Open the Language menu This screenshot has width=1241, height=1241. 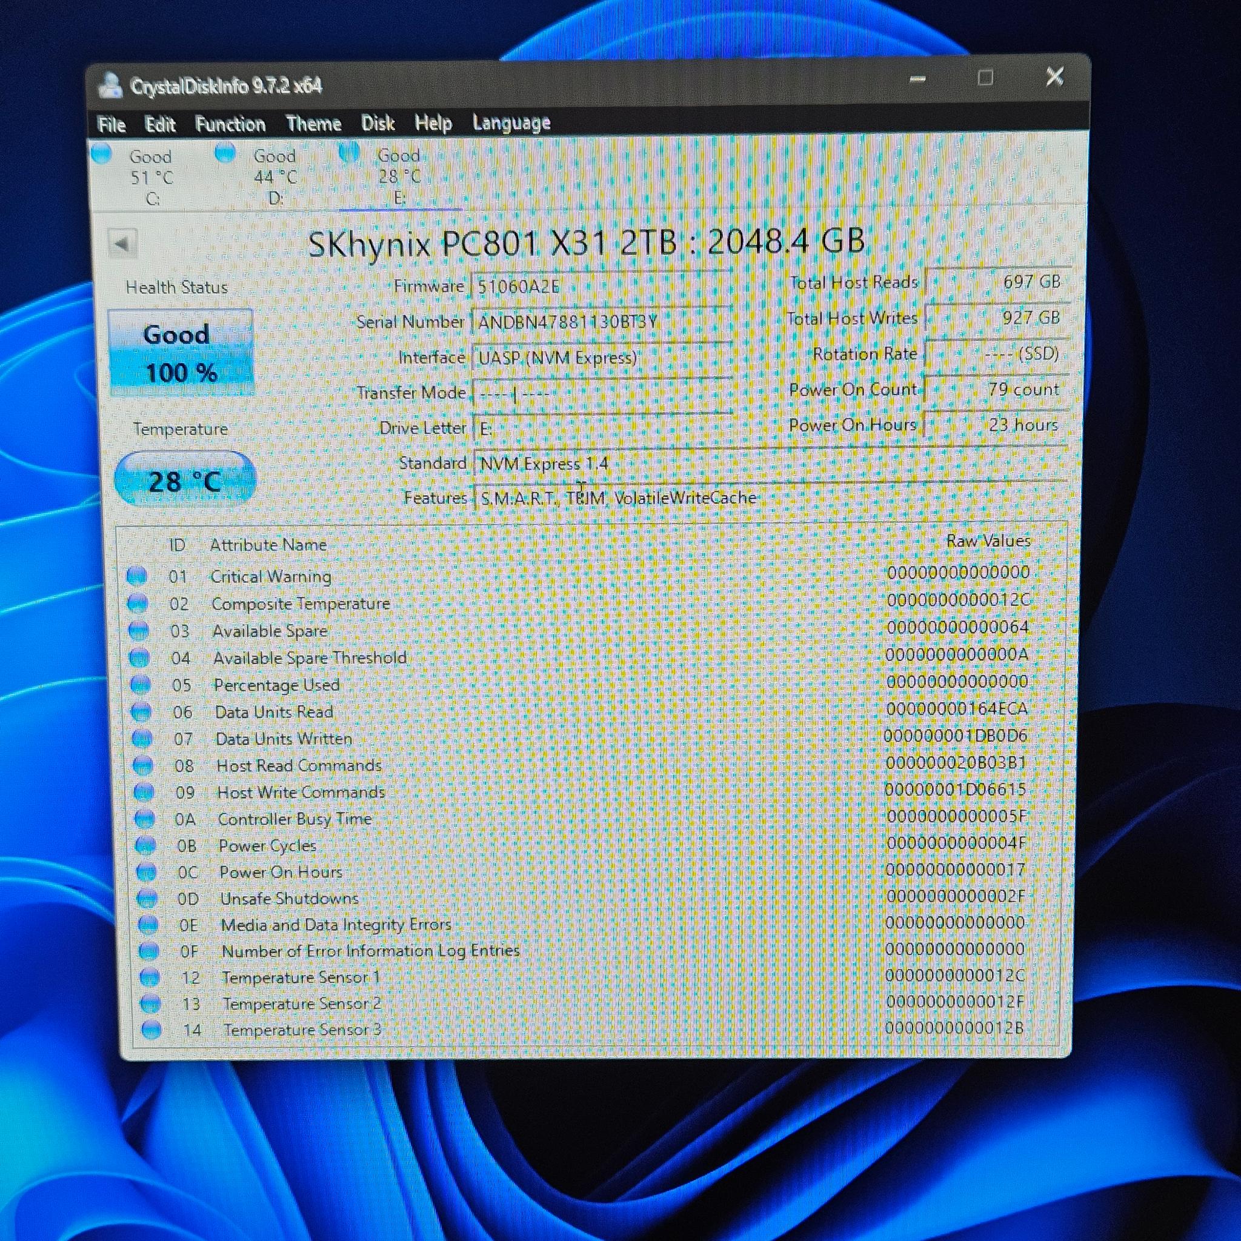pos(511,122)
